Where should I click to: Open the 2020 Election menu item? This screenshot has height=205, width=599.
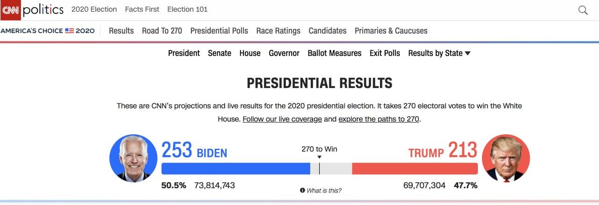click(x=94, y=9)
